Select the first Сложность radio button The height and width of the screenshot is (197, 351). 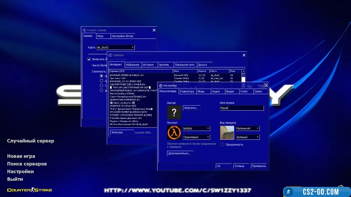point(101,76)
